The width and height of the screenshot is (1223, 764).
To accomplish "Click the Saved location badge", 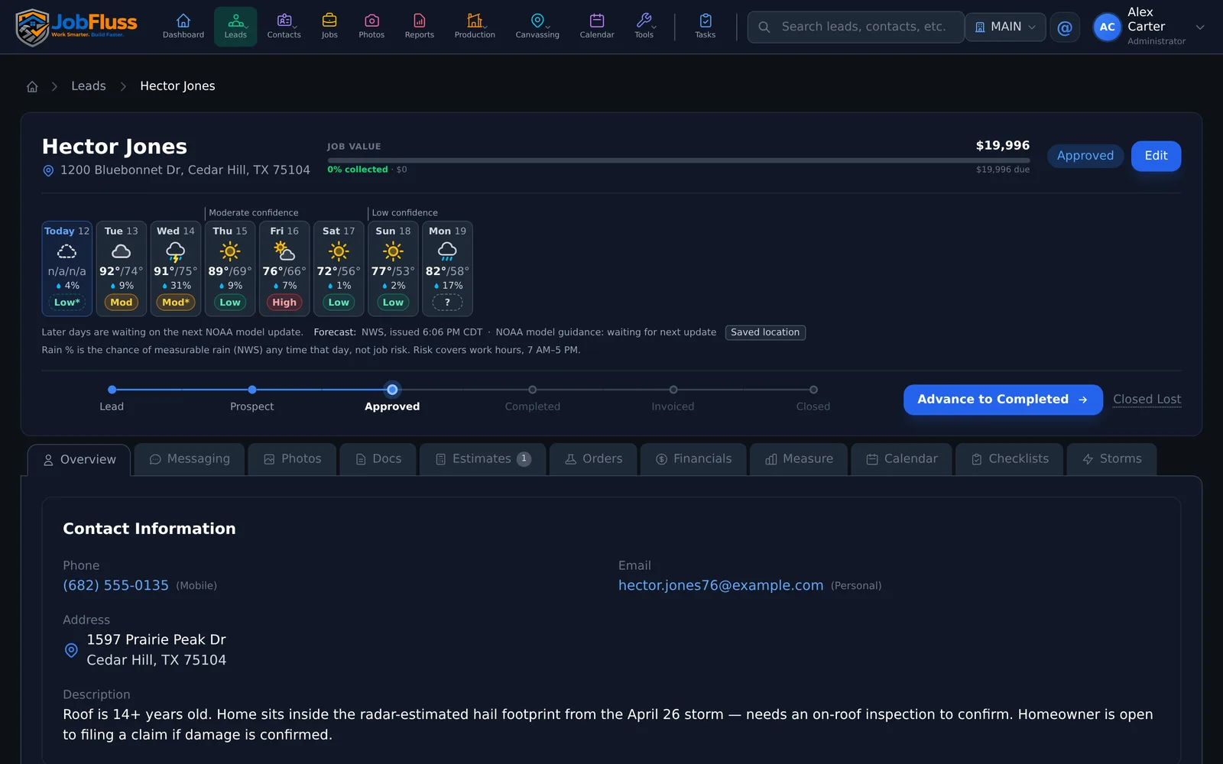I will (x=765, y=332).
